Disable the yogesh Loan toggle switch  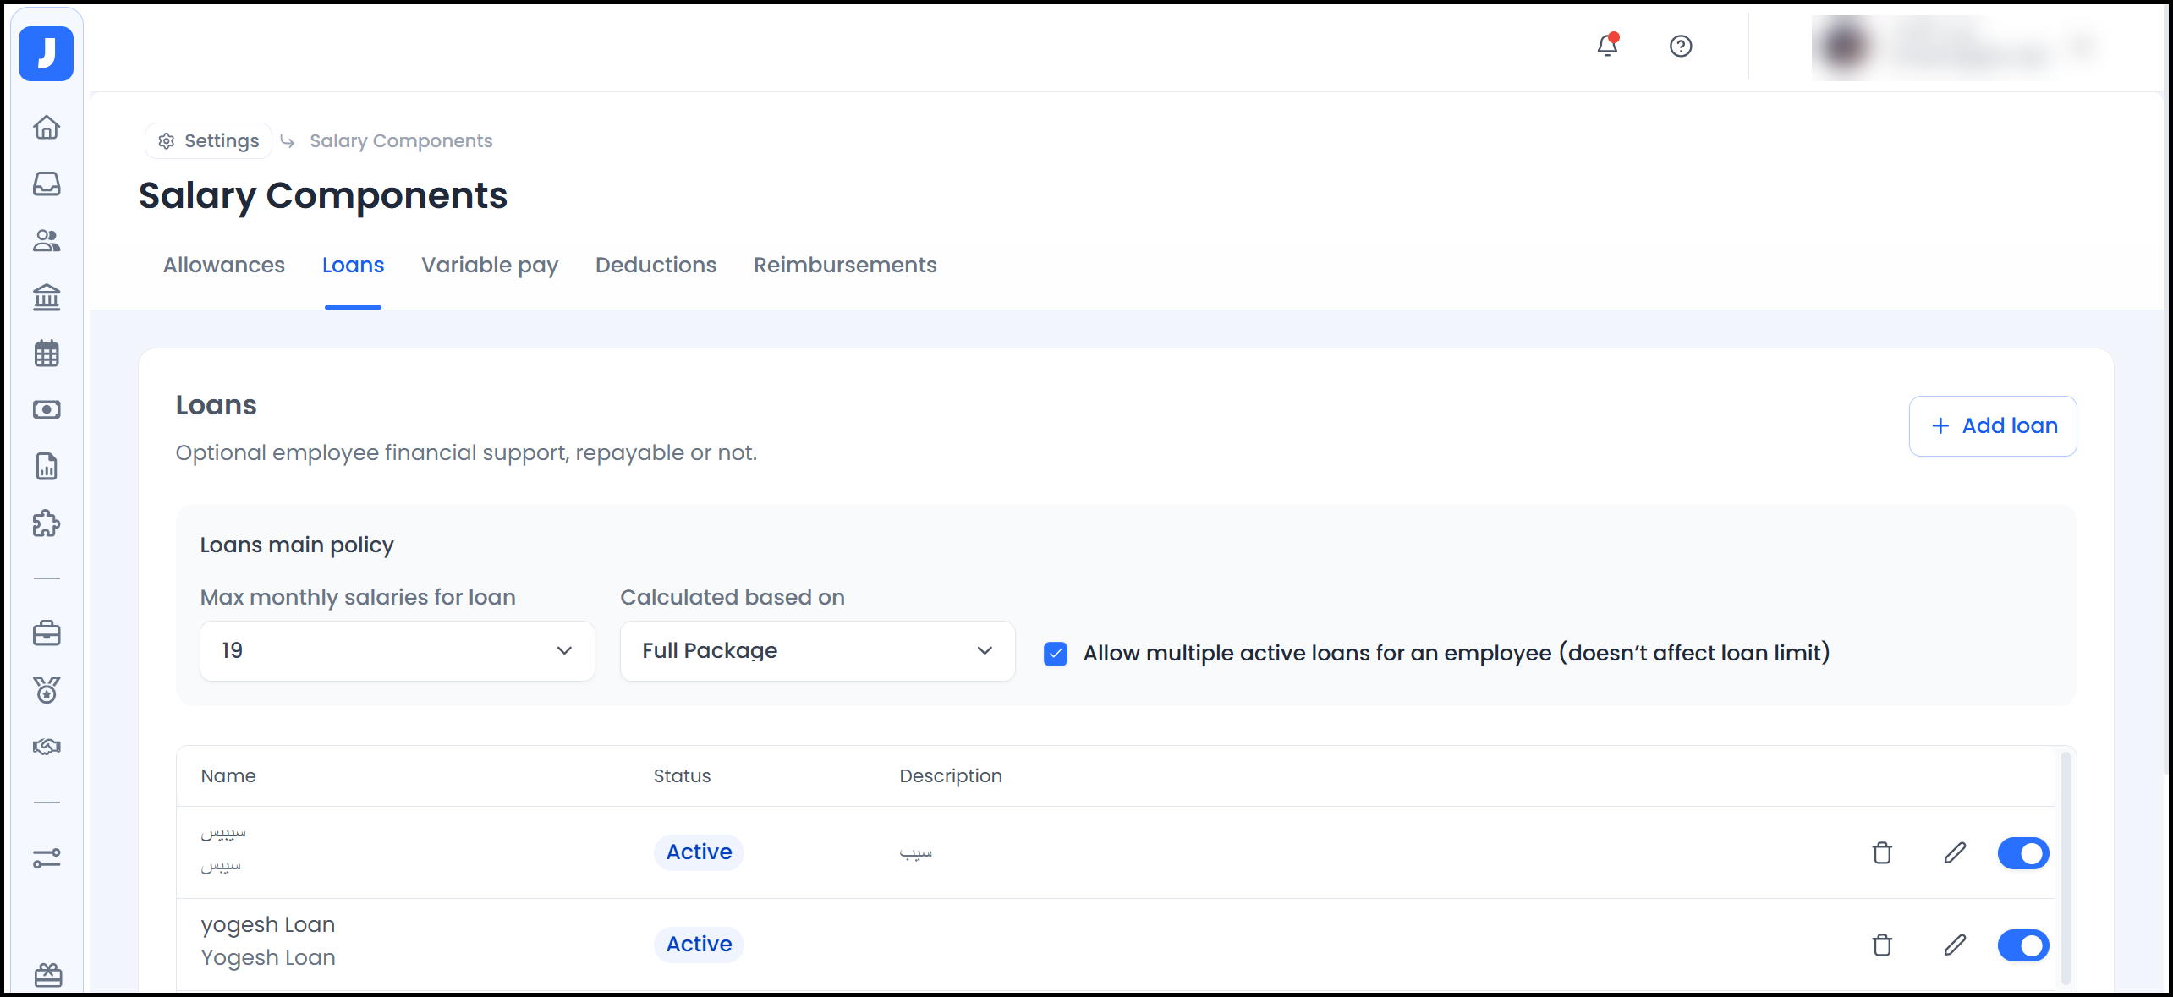pos(2022,945)
